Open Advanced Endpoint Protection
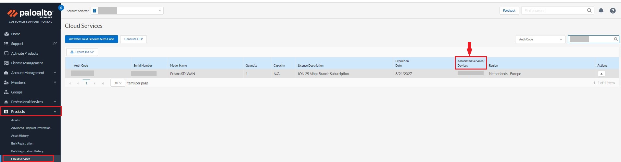The width and height of the screenshot is (621, 162). point(31,128)
